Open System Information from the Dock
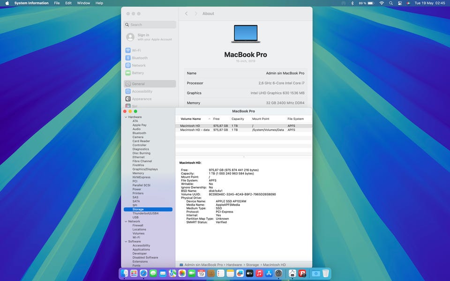This screenshot has width=450, height=281. click(292, 273)
